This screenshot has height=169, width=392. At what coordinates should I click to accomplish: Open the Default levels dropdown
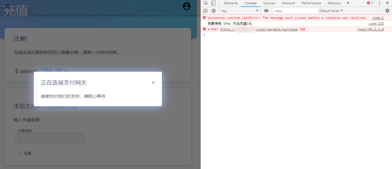tap(331, 11)
